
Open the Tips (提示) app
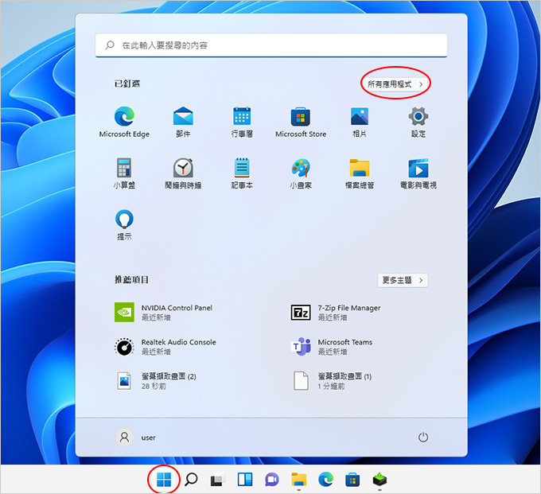[x=124, y=225]
